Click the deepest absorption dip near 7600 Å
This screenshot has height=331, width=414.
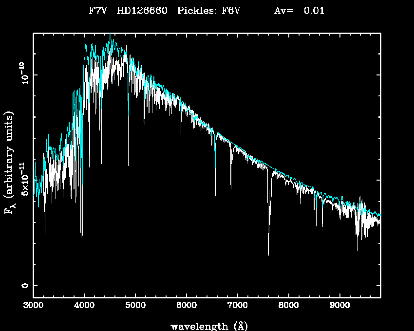[x=268, y=253]
